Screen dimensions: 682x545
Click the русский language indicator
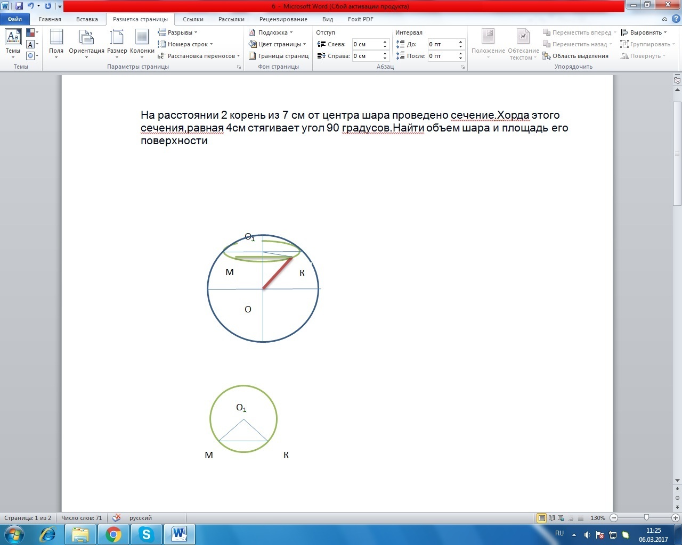pyautogui.click(x=141, y=518)
